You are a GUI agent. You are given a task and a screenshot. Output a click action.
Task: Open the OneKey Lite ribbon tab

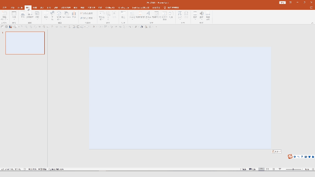[124, 8]
